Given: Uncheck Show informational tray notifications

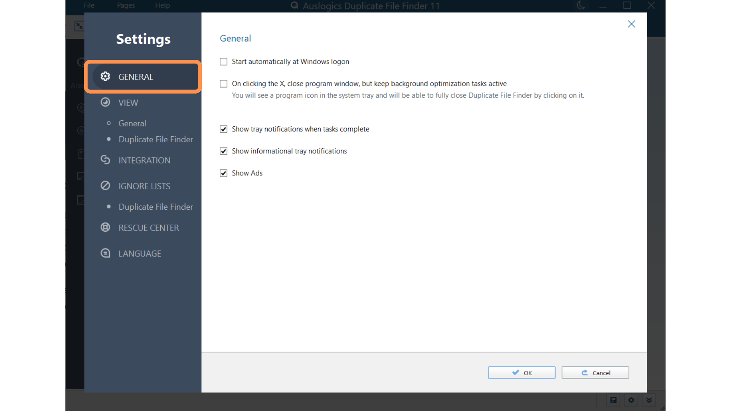Looking at the screenshot, I should [223, 151].
